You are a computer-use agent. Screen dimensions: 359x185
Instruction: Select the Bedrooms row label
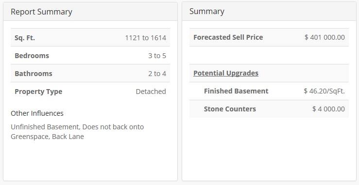point(32,56)
